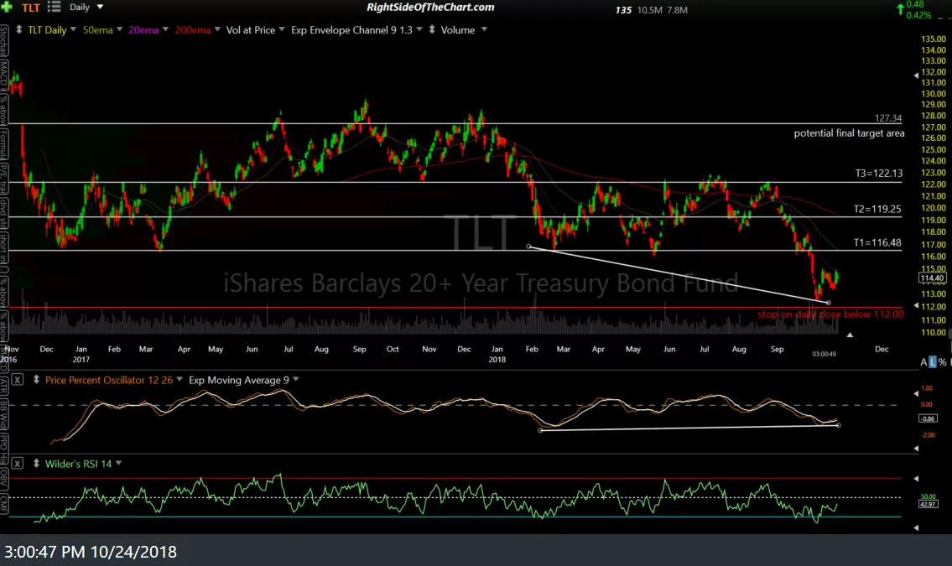Grab the left endpoint of PPO trendline

[x=540, y=430]
